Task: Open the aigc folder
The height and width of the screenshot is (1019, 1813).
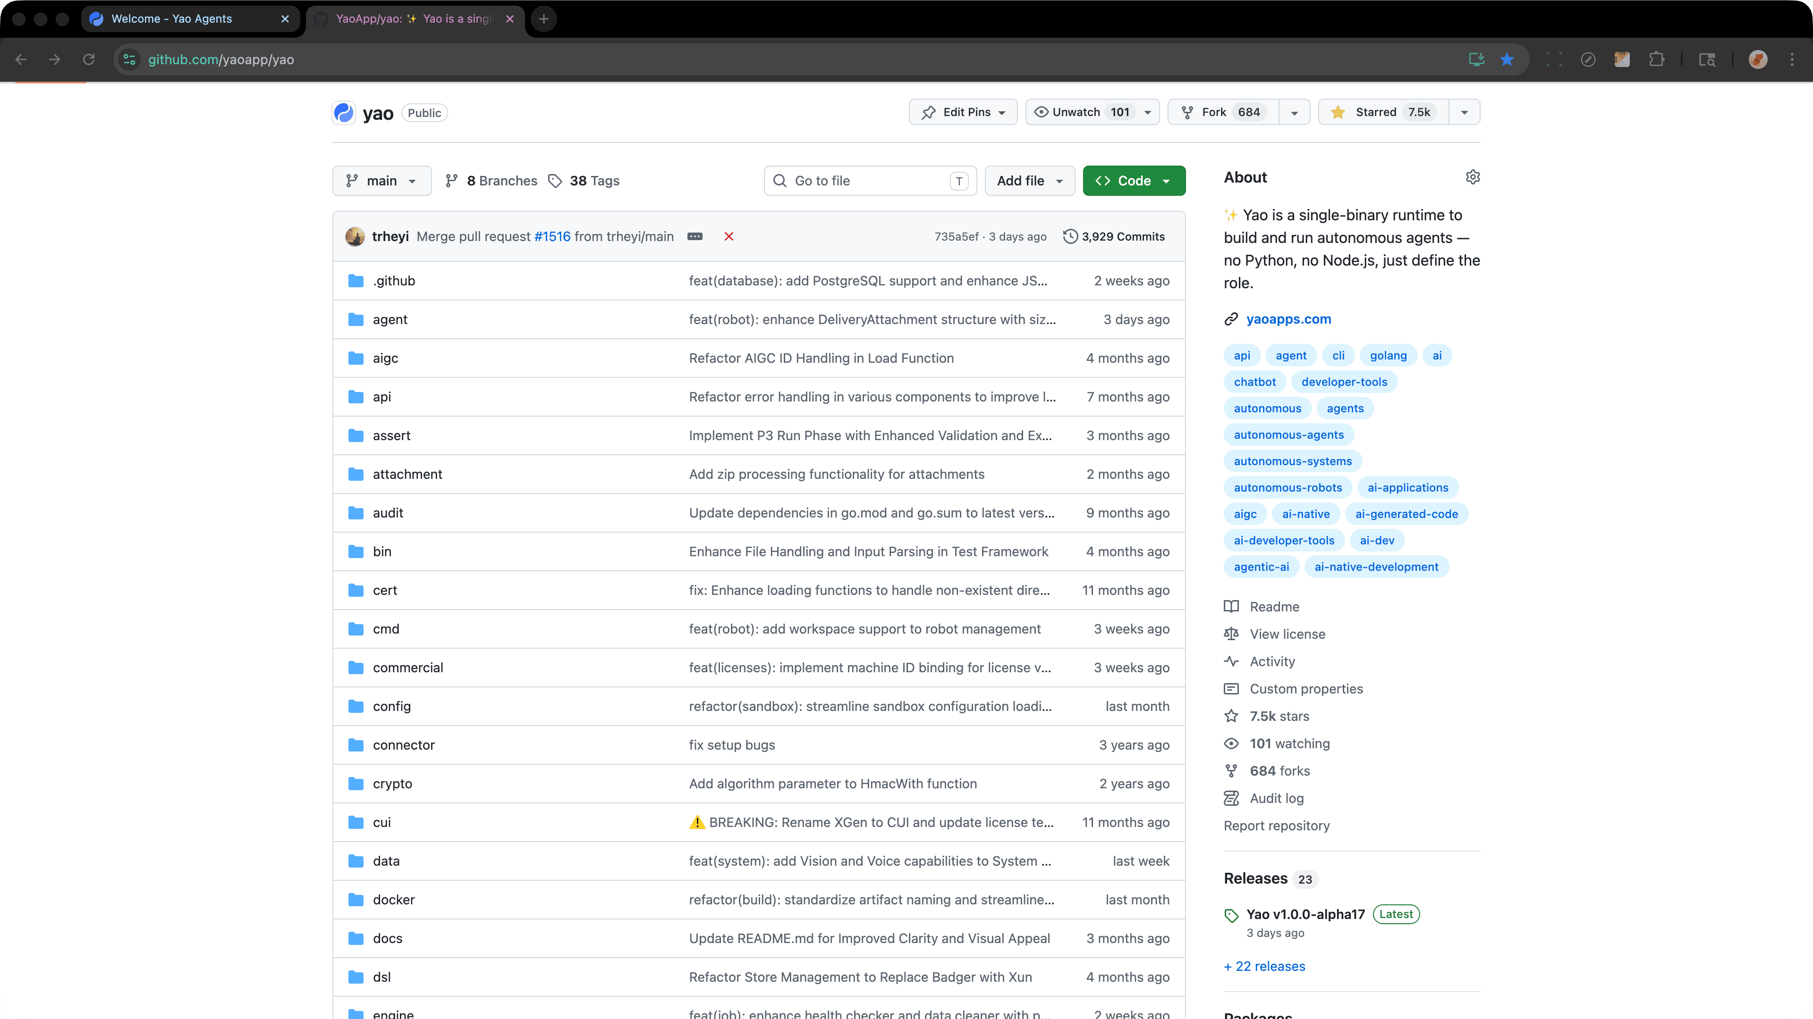Action: pos(386,358)
